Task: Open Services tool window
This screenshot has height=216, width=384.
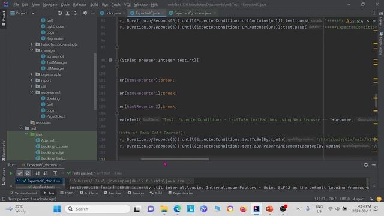Action: tap(136, 193)
